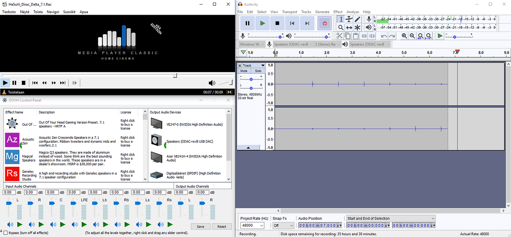
Task: Open the Magical Speakers effect icon
Action: (x=12, y=157)
